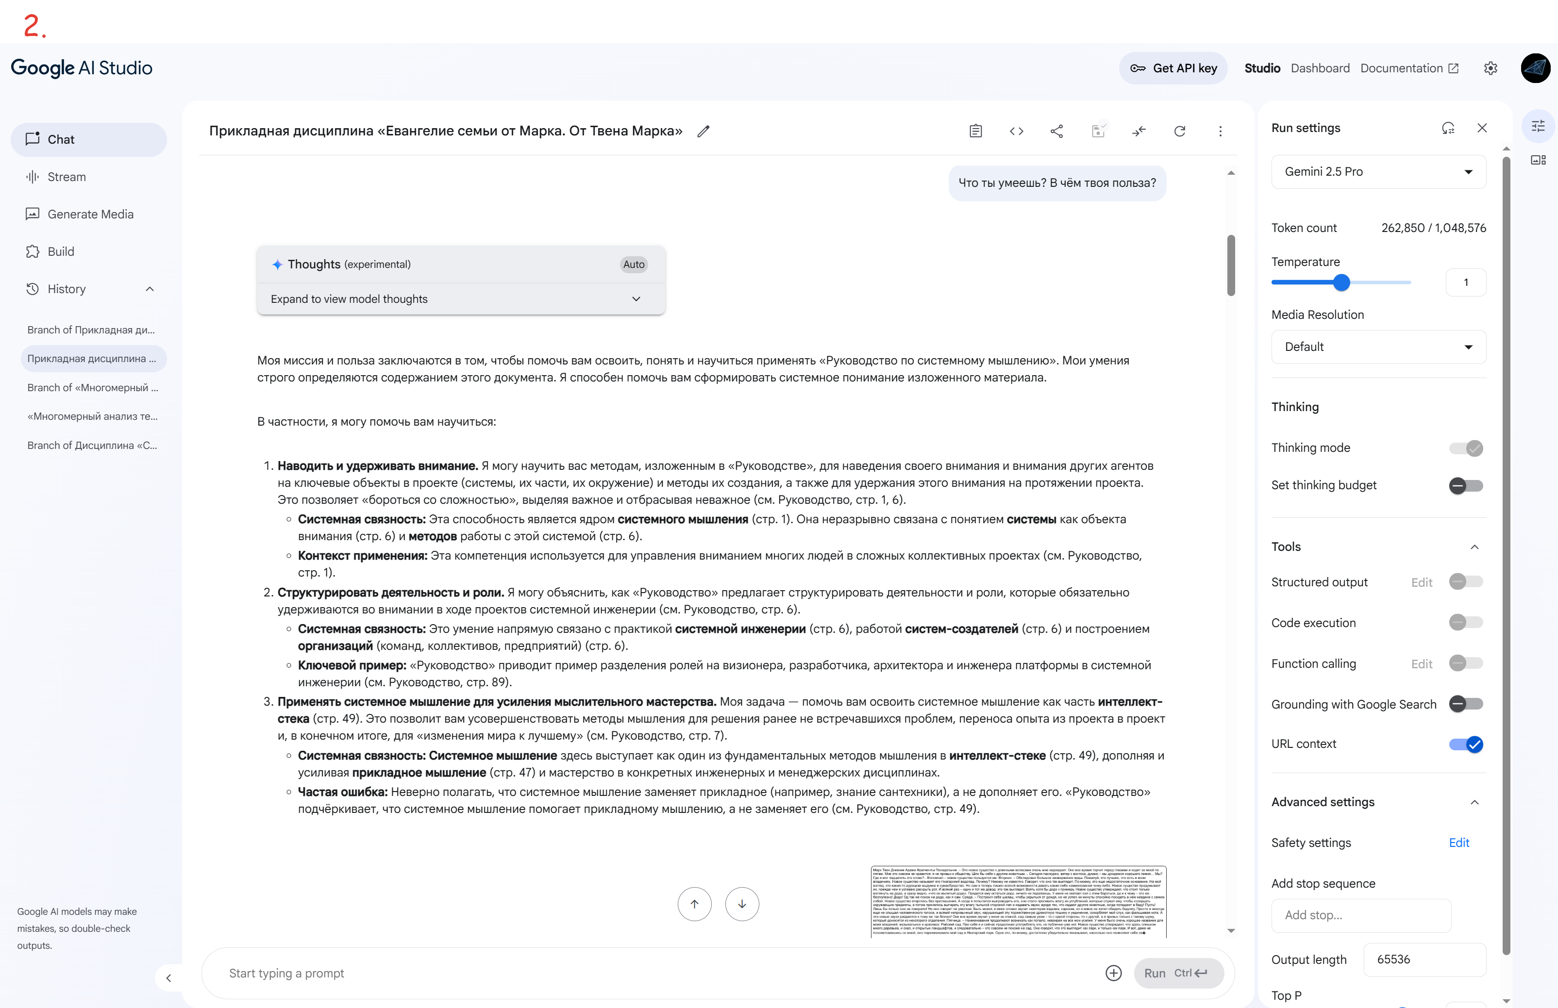Open the Gemini 2.5 Pro model dropdown
The height and width of the screenshot is (1008, 1558).
pyautogui.click(x=1379, y=171)
